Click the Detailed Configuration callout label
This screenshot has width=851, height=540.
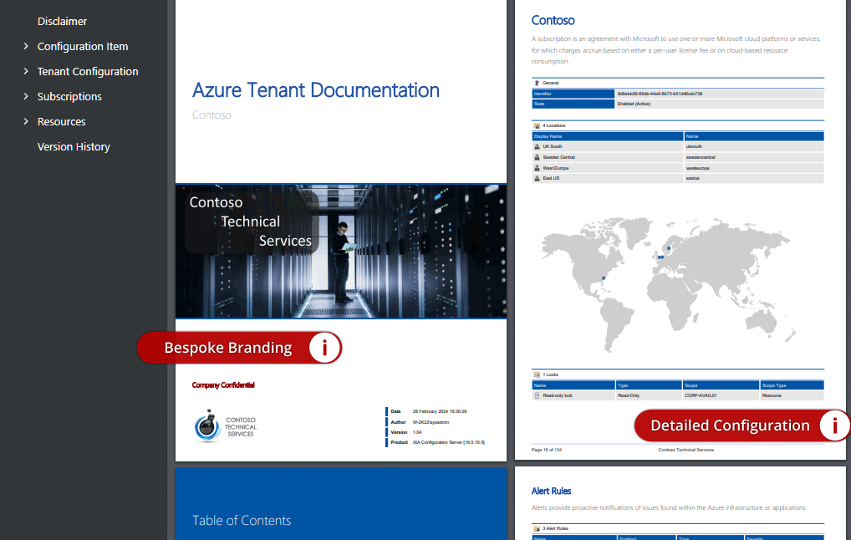coord(730,425)
